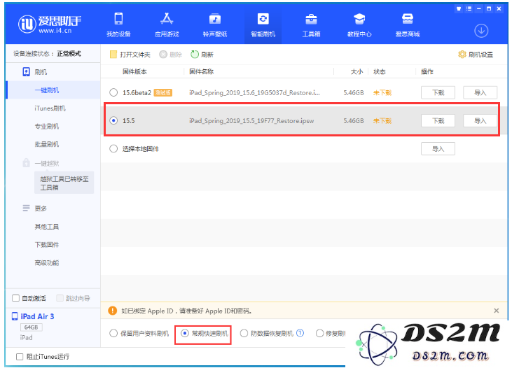Viewport: 512px width, 368px height.
Task: Click the 越狱工具已转移至工具箱 notice
Action: pos(64,183)
